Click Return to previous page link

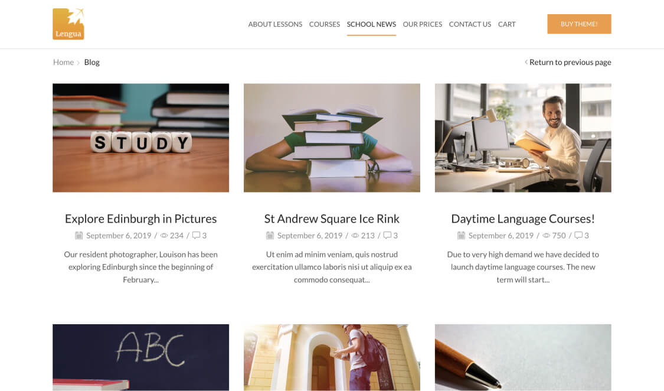(x=568, y=62)
